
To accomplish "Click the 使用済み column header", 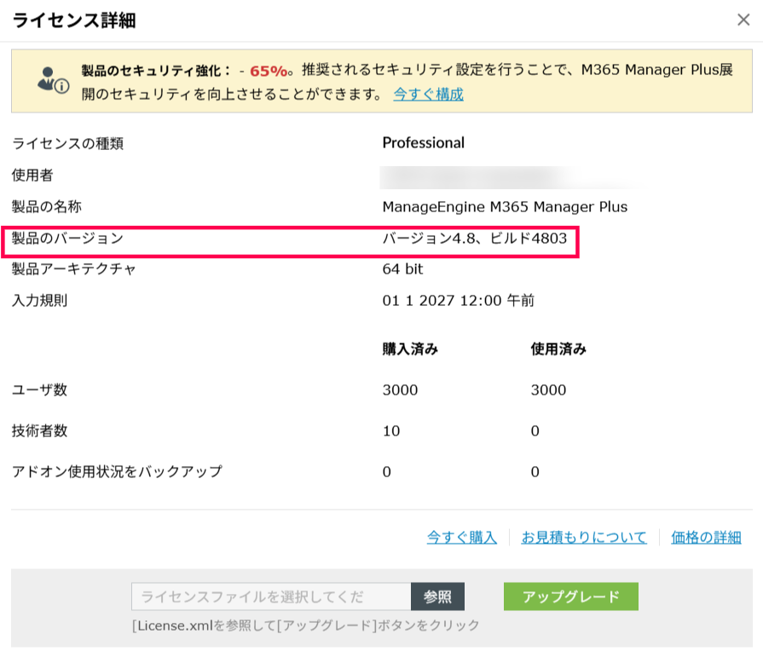I will 558,349.
